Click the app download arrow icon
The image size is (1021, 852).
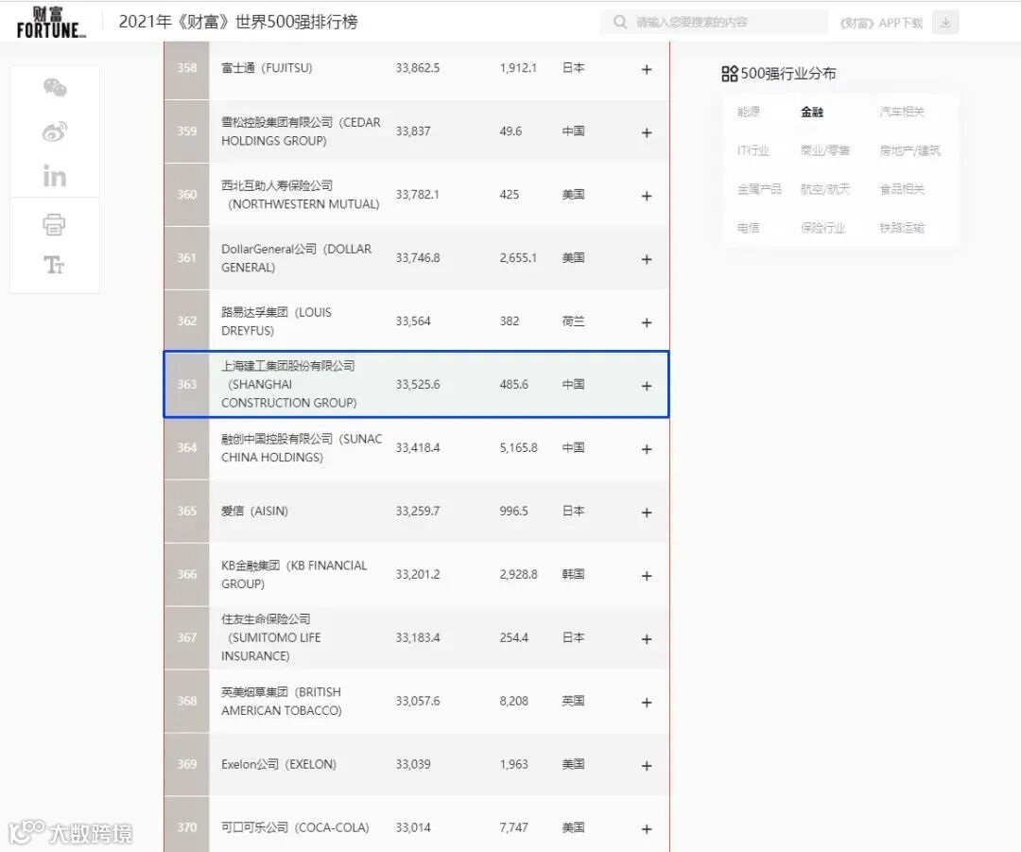click(x=945, y=22)
